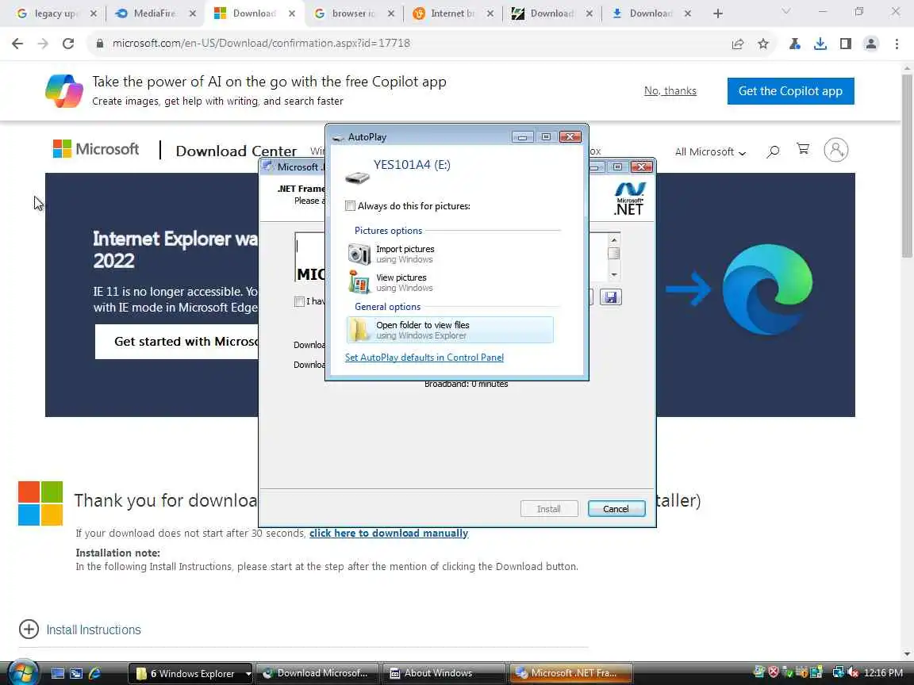Open the Chrome profile avatar
This screenshot has height=685, width=914.
871,44
